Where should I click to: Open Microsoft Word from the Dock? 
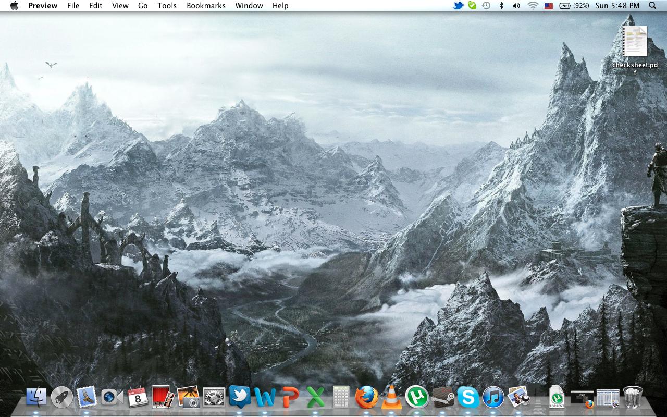click(x=265, y=398)
